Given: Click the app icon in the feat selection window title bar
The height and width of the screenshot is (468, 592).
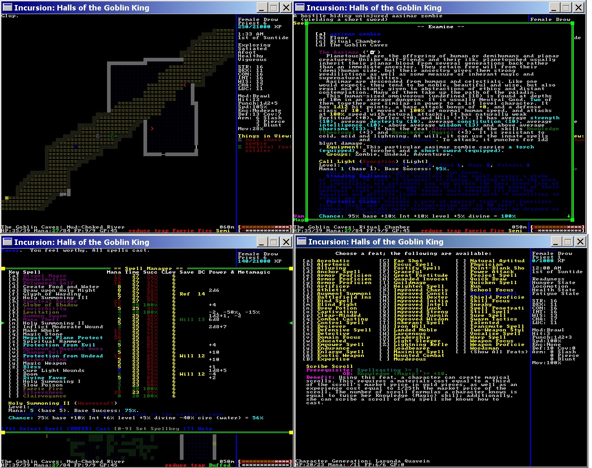Looking at the screenshot, I should [301, 242].
